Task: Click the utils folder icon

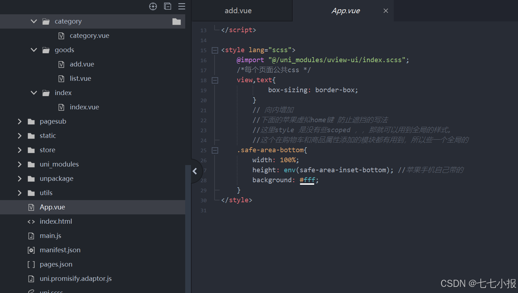Action: [x=31, y=193]
